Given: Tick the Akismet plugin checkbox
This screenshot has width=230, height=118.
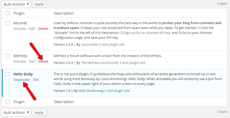Looking at the screenshot, I should pyautogui.click(x=7, y=23).
